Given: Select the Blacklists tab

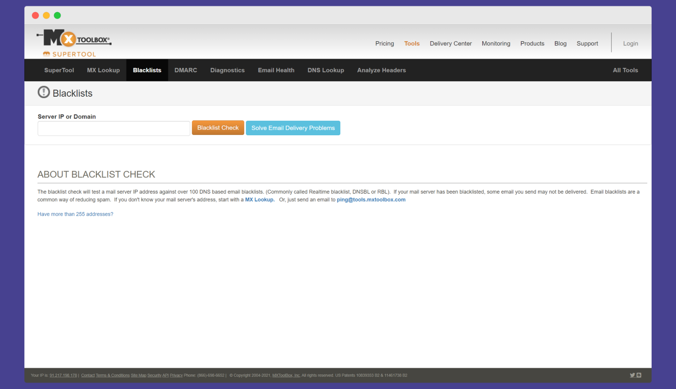Looking at the screenshot, I should click(147, 70).
